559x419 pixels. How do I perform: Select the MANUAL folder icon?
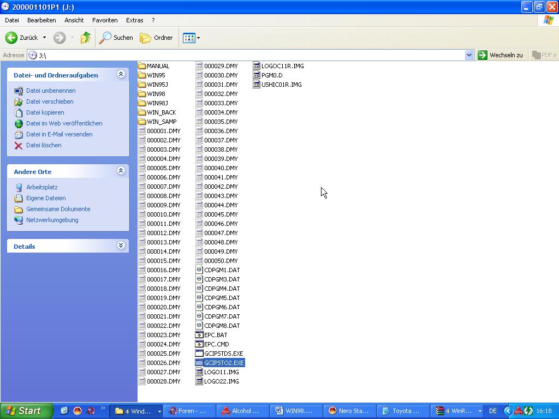[x=142, y=66]
